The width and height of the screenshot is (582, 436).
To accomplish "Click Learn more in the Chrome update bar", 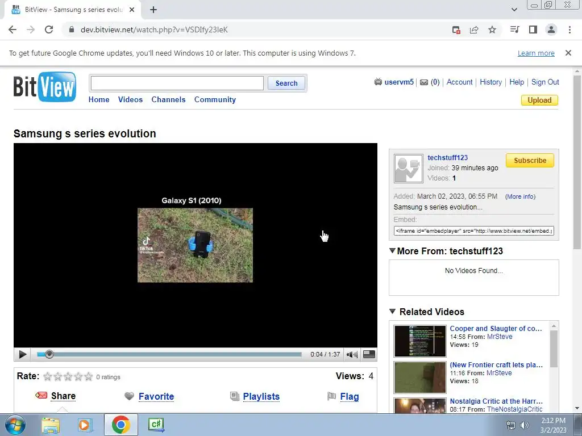I will pyautogui.click(x=536, y=53).
